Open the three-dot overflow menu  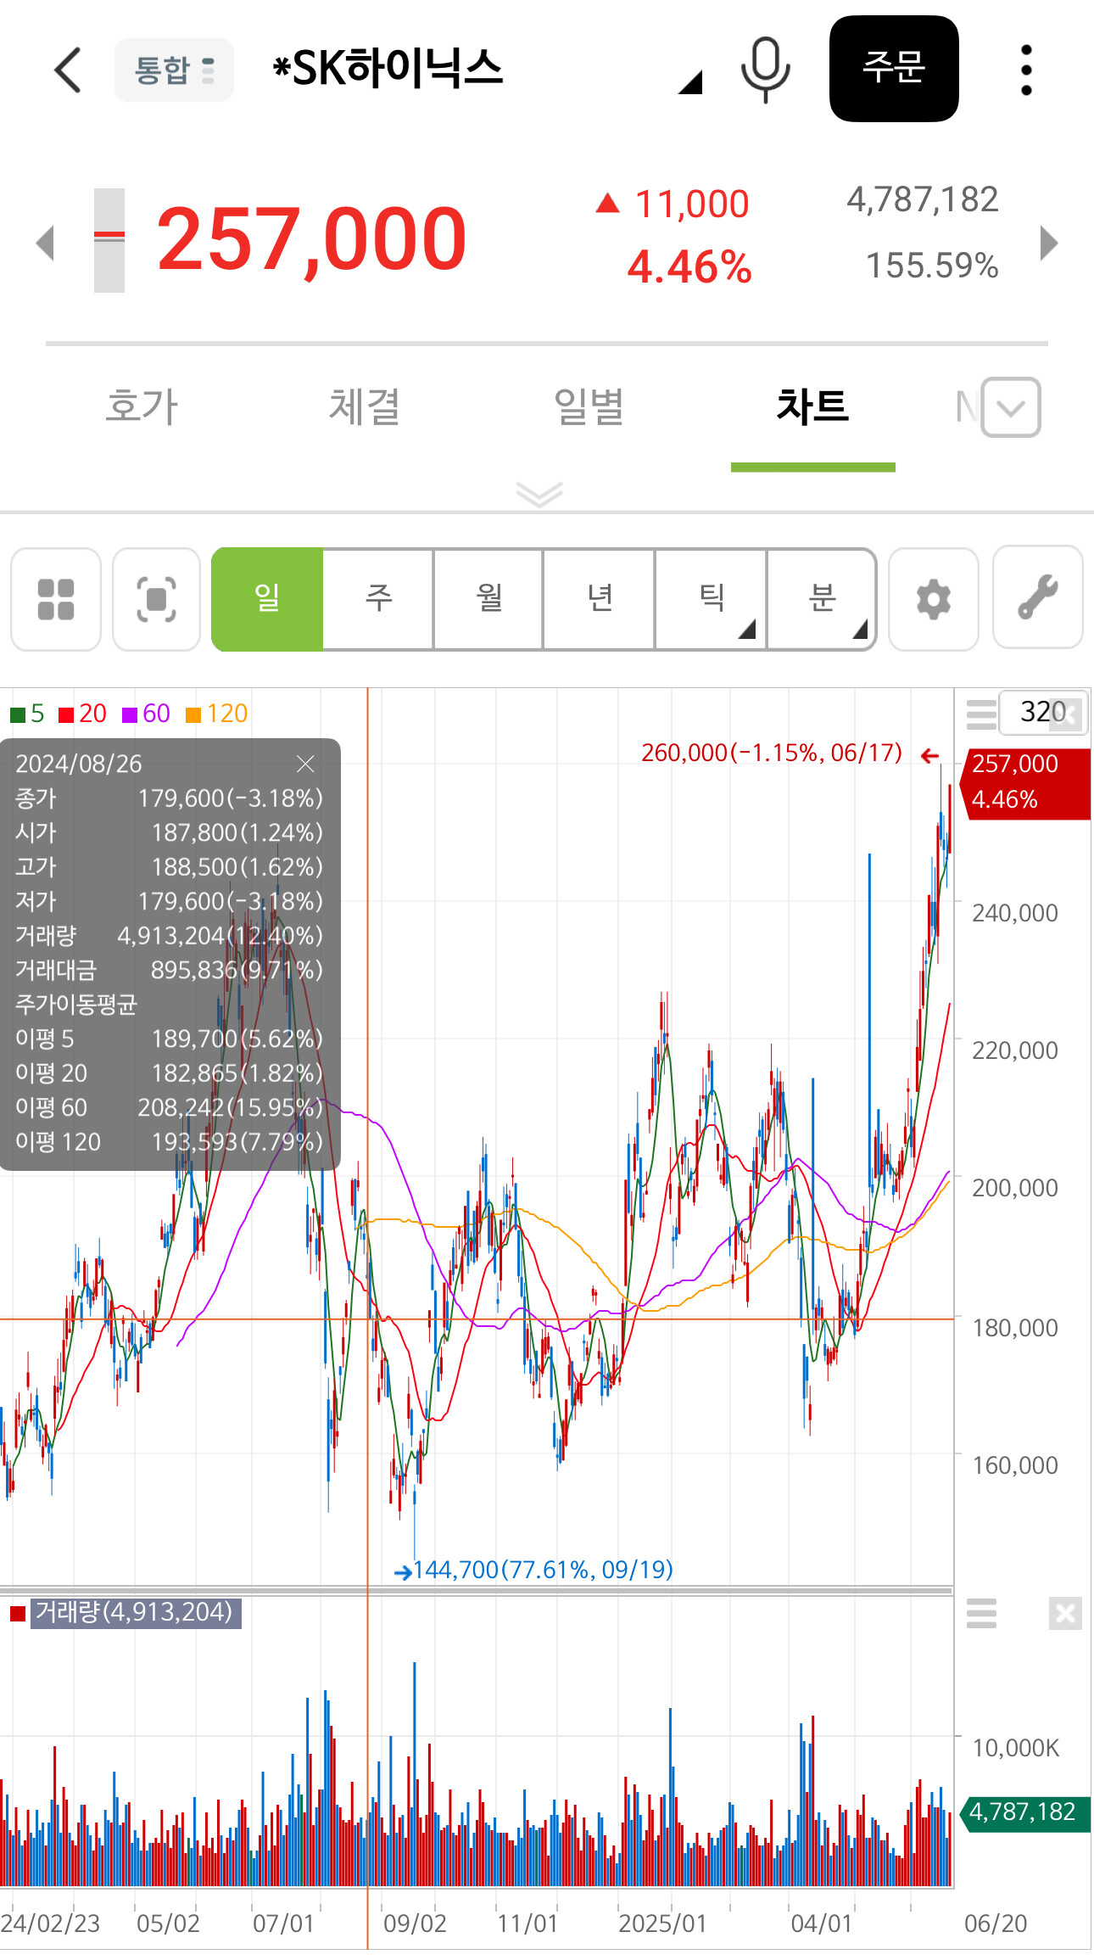(1026, 70)
